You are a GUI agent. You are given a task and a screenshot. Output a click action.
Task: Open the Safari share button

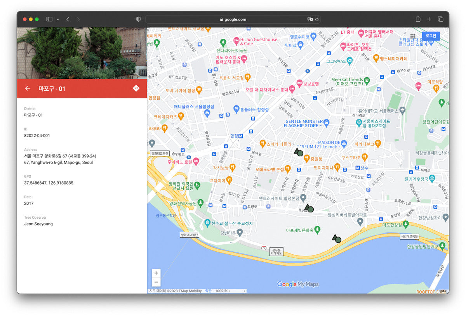[418, 19]
